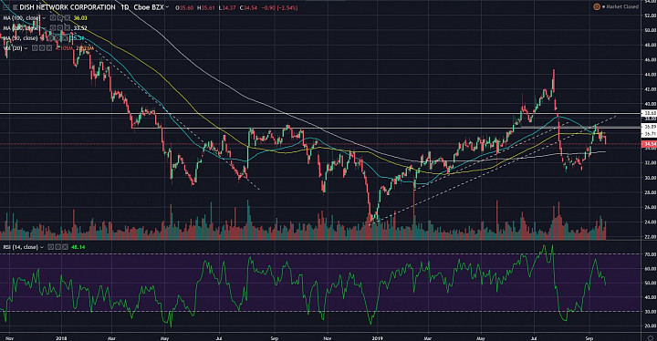Expand the MA 200 legend dropdown arrow
The width and height of the screenshot is (657, 341).
[x=44, y=28]
